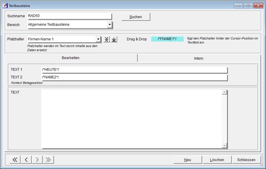The image size is (266, 169).
Task: Click the Suchname label
Action: 16,16
